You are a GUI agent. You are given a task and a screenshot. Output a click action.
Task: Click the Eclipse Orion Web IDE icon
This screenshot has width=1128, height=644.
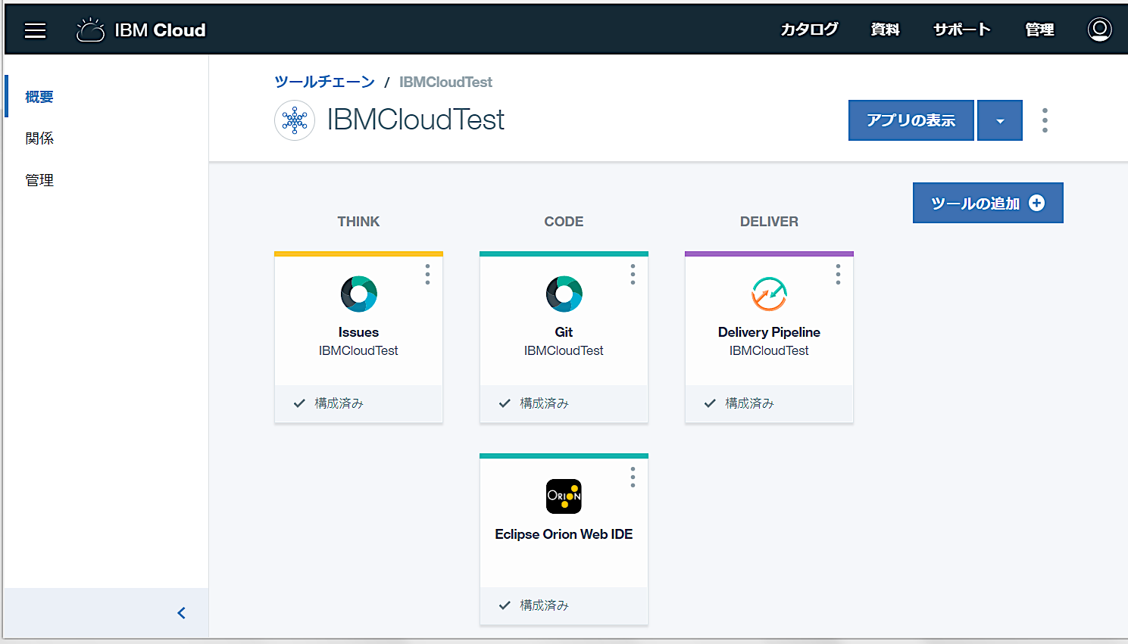point(564,496)
